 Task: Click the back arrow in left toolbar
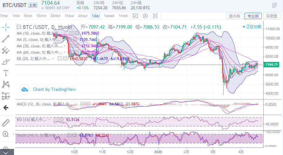click(6, 108)
